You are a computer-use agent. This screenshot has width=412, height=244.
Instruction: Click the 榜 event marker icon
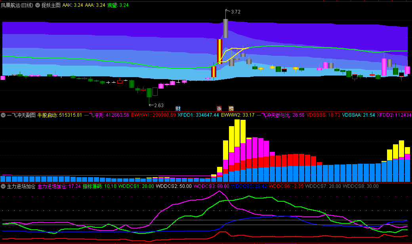(x=231, y=109)
